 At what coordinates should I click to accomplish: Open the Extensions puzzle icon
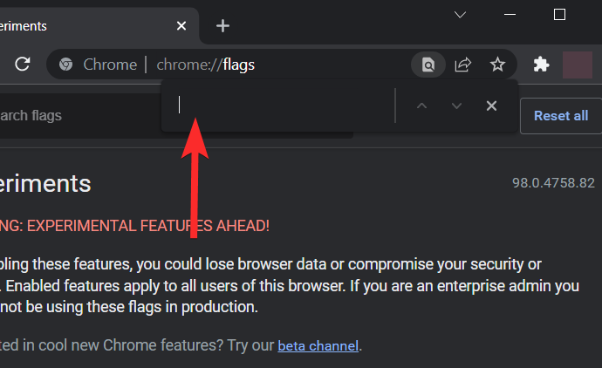541,64
